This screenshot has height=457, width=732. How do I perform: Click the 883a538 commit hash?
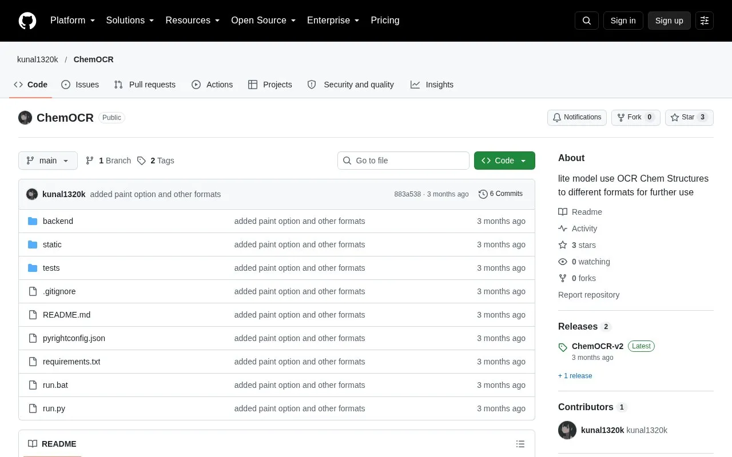point(407,194)
